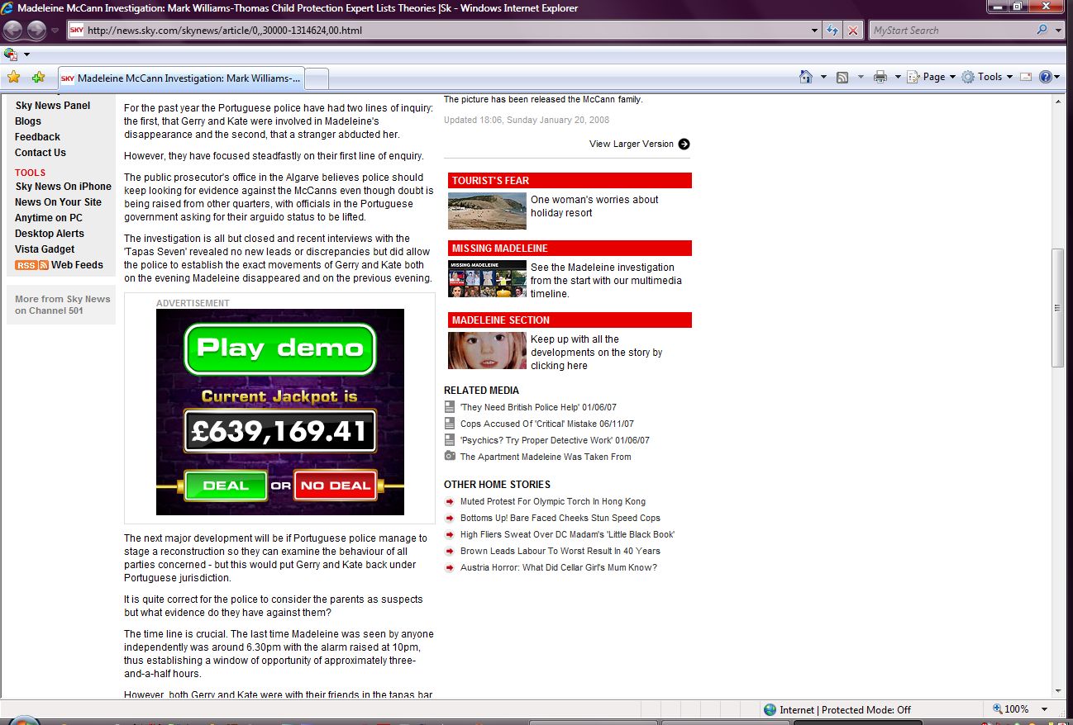Open the Tools menu
This screenshot has height=725, width=1073.
pyautogui.click(x=989, y=77)
